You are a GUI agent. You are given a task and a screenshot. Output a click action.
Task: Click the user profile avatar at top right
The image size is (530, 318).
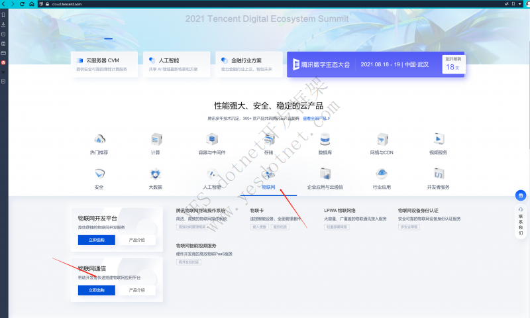527,4
